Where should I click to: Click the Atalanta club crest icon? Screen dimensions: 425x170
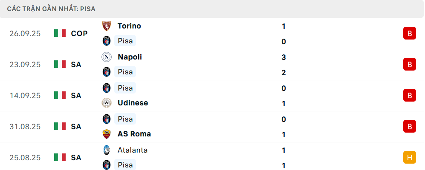[106, 150]
